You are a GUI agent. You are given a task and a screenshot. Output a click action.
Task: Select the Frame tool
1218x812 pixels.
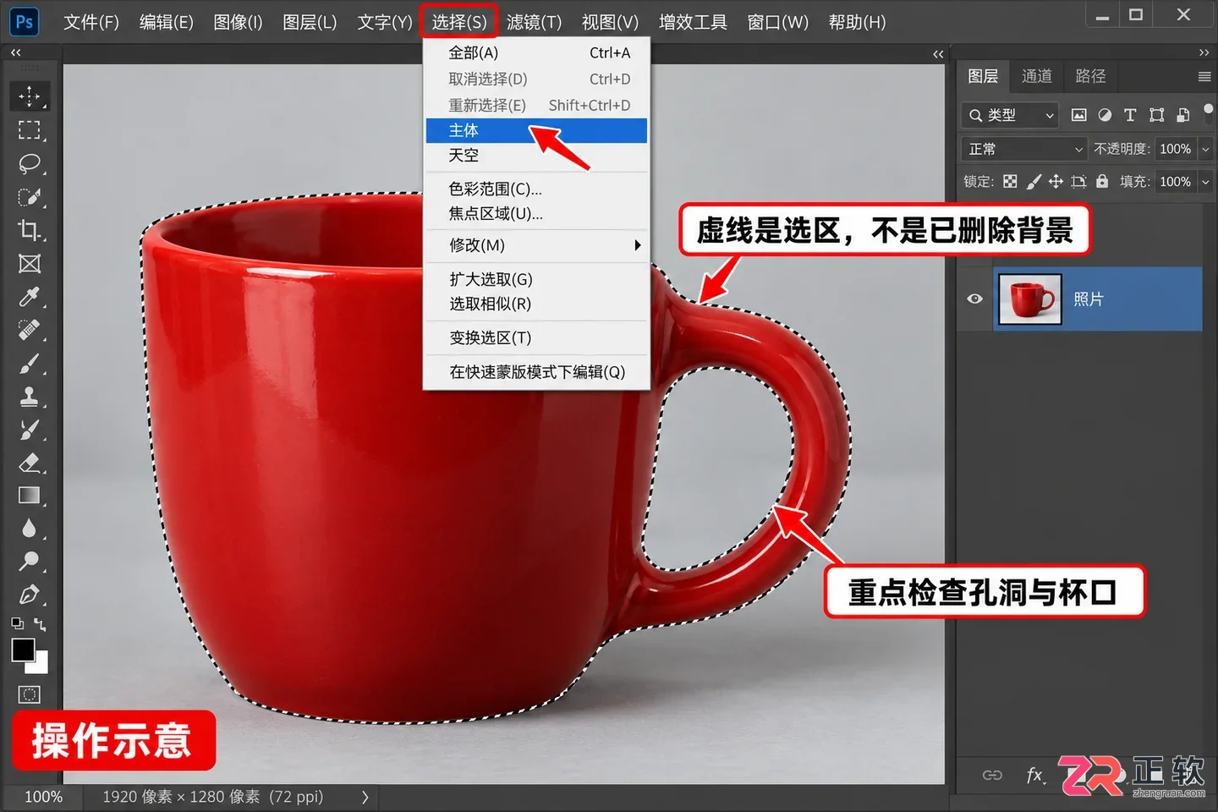pos(30,264)
